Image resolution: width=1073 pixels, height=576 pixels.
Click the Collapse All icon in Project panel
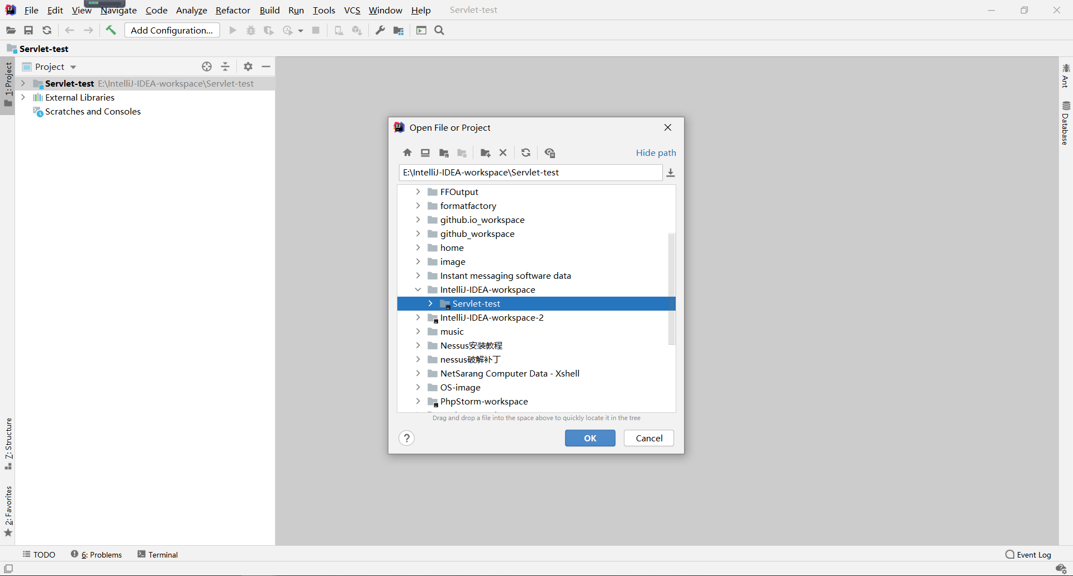click(225, 66)
